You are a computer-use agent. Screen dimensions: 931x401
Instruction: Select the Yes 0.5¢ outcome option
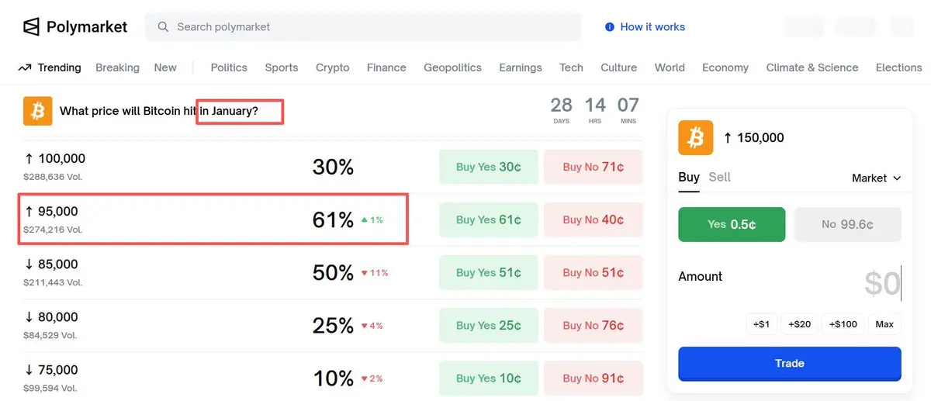732,224
